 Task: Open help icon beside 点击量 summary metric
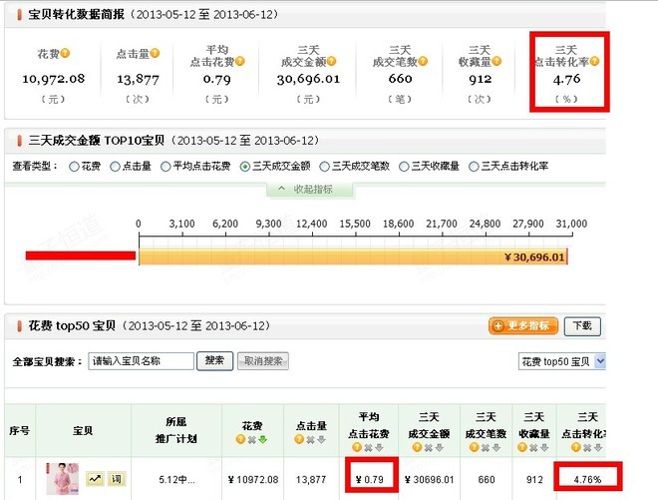(155, 53)
